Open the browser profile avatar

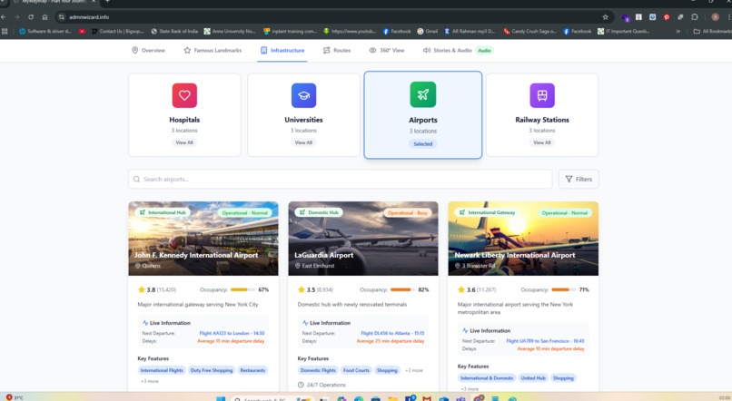[715, 17]
